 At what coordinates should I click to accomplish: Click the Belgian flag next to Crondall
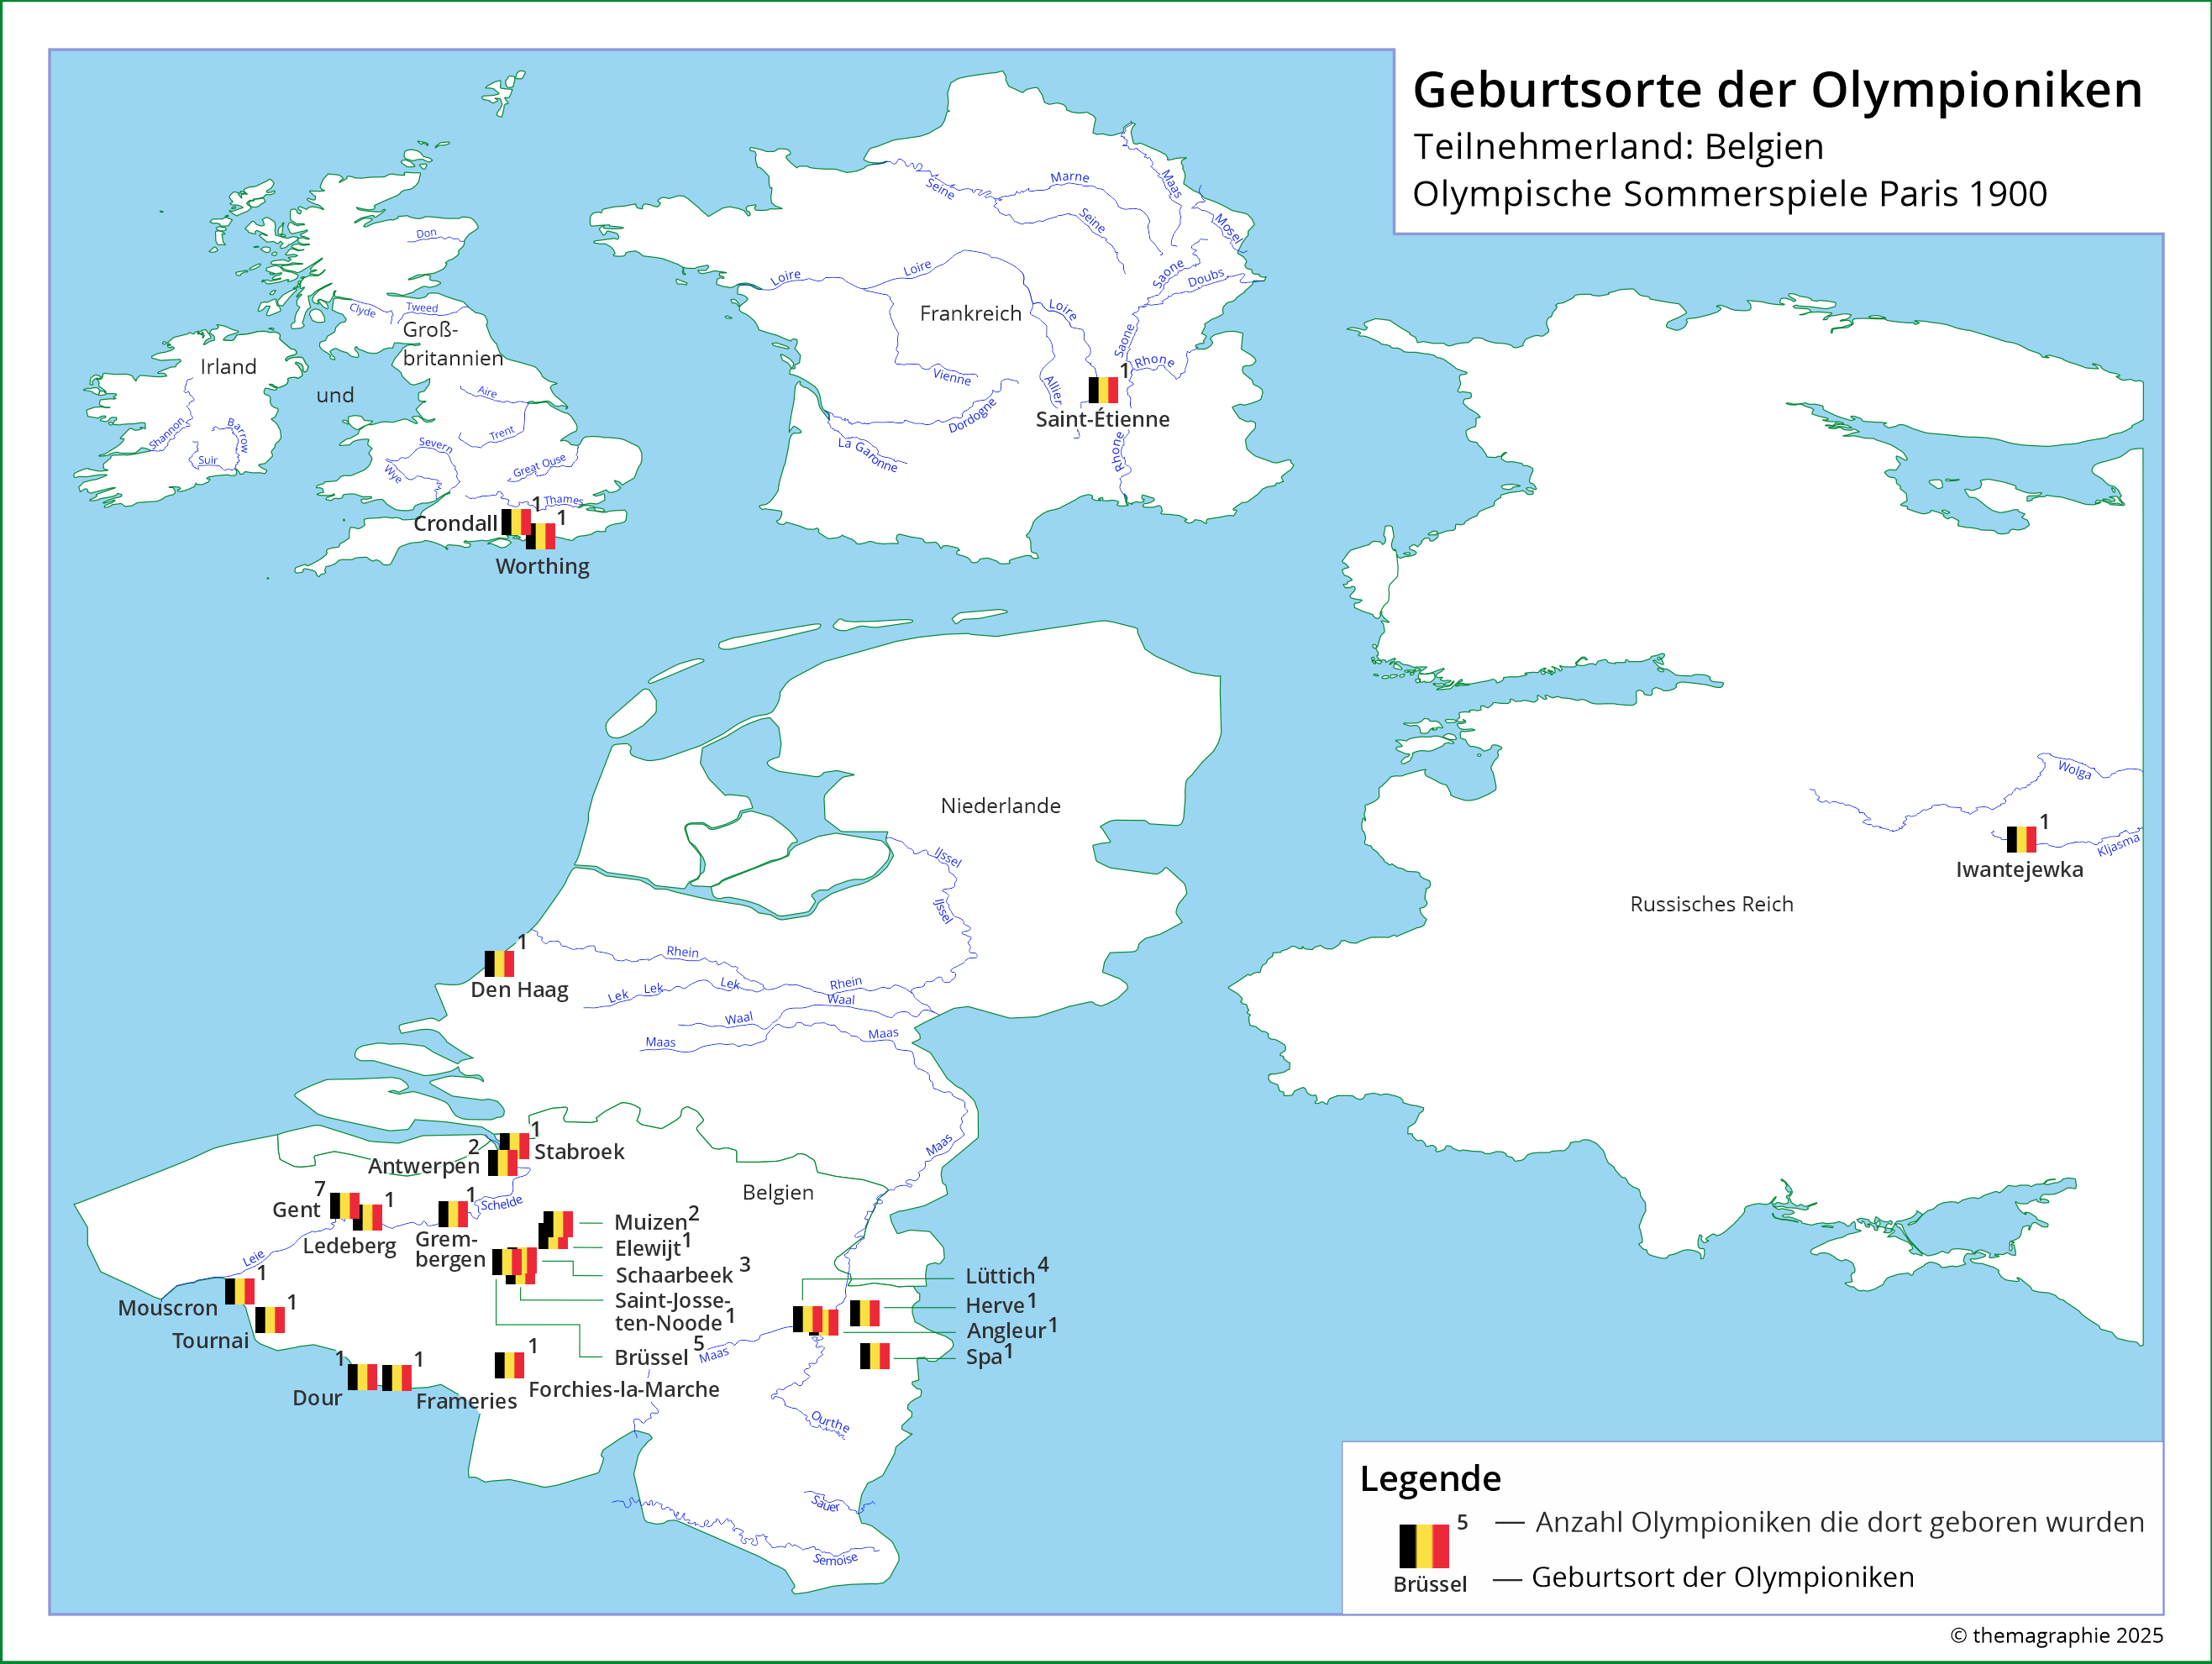point(514,521)
